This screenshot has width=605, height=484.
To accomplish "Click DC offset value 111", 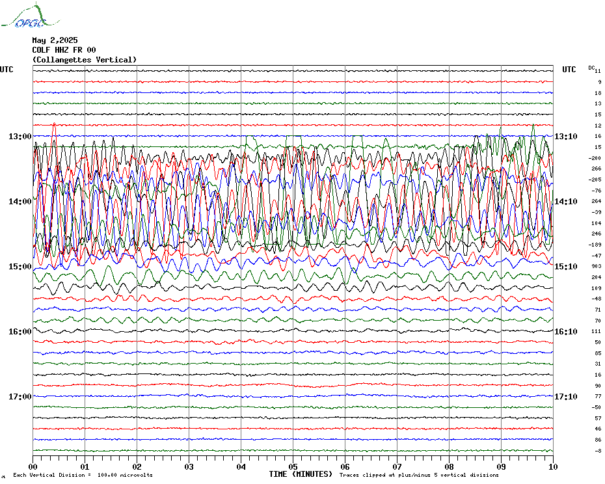I will point(597,331).
